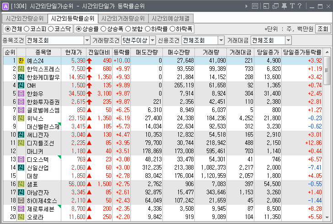
Task: Switch to 시간외예상체결 tab
Action: tap(171, 18)
